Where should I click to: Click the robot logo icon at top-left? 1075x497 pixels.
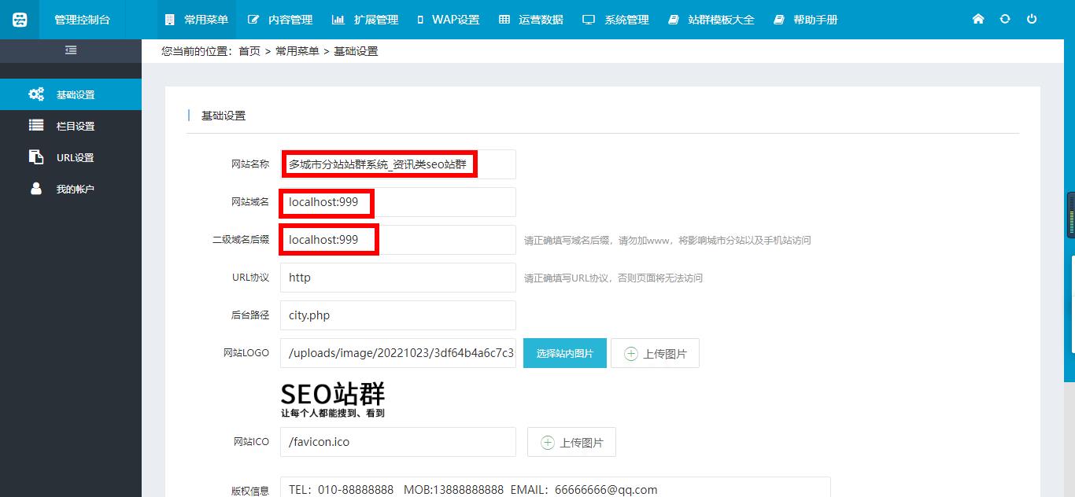[20, 20]
